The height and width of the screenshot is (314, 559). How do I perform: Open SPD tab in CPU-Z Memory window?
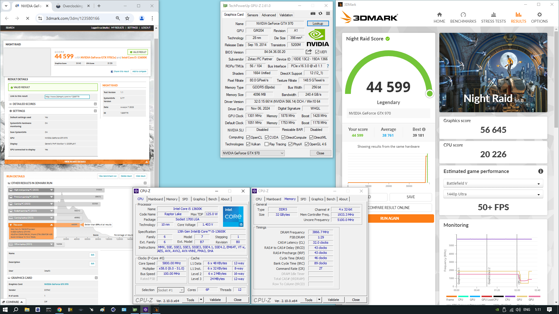303,199
